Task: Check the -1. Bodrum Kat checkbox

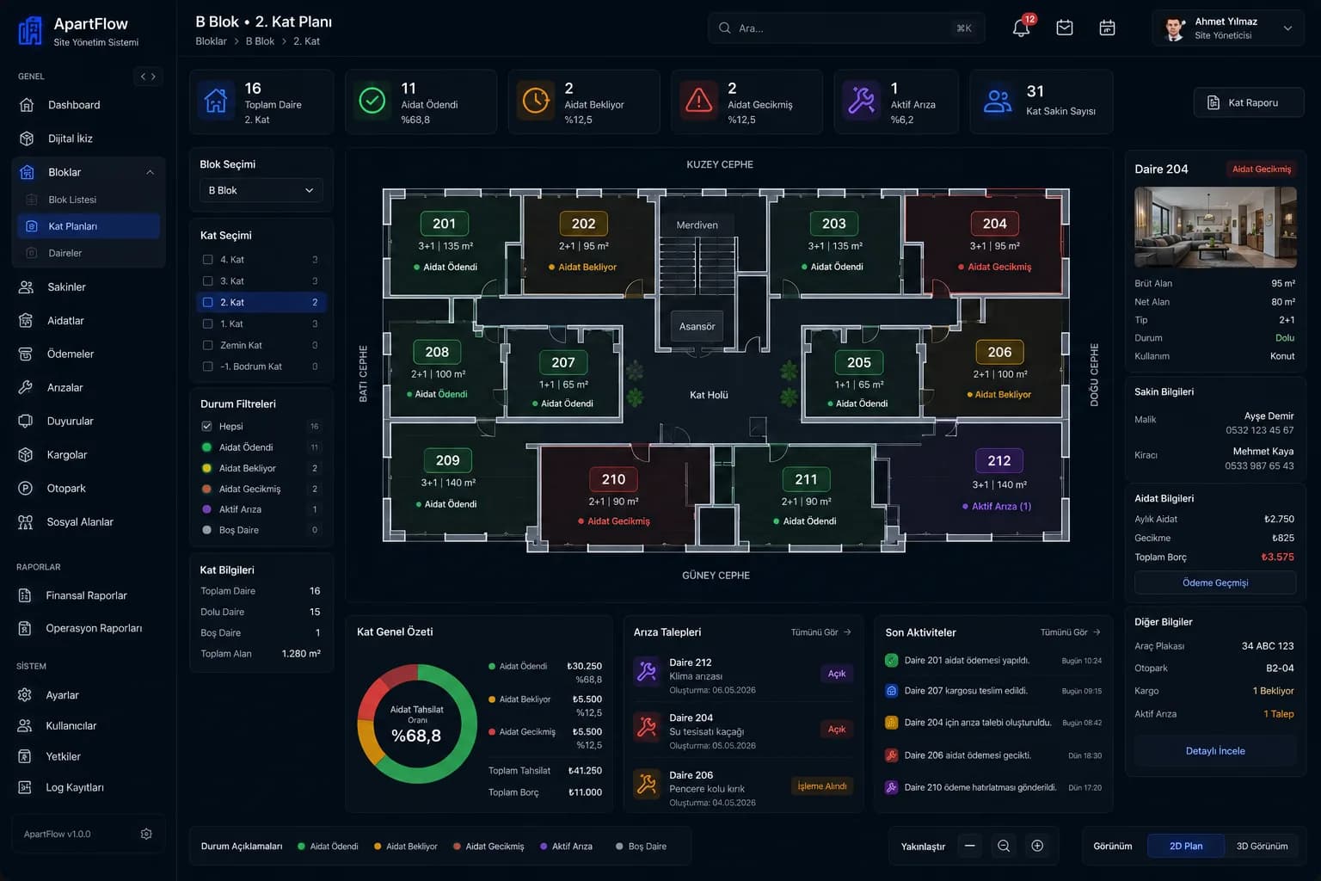Action: (207, 367)
